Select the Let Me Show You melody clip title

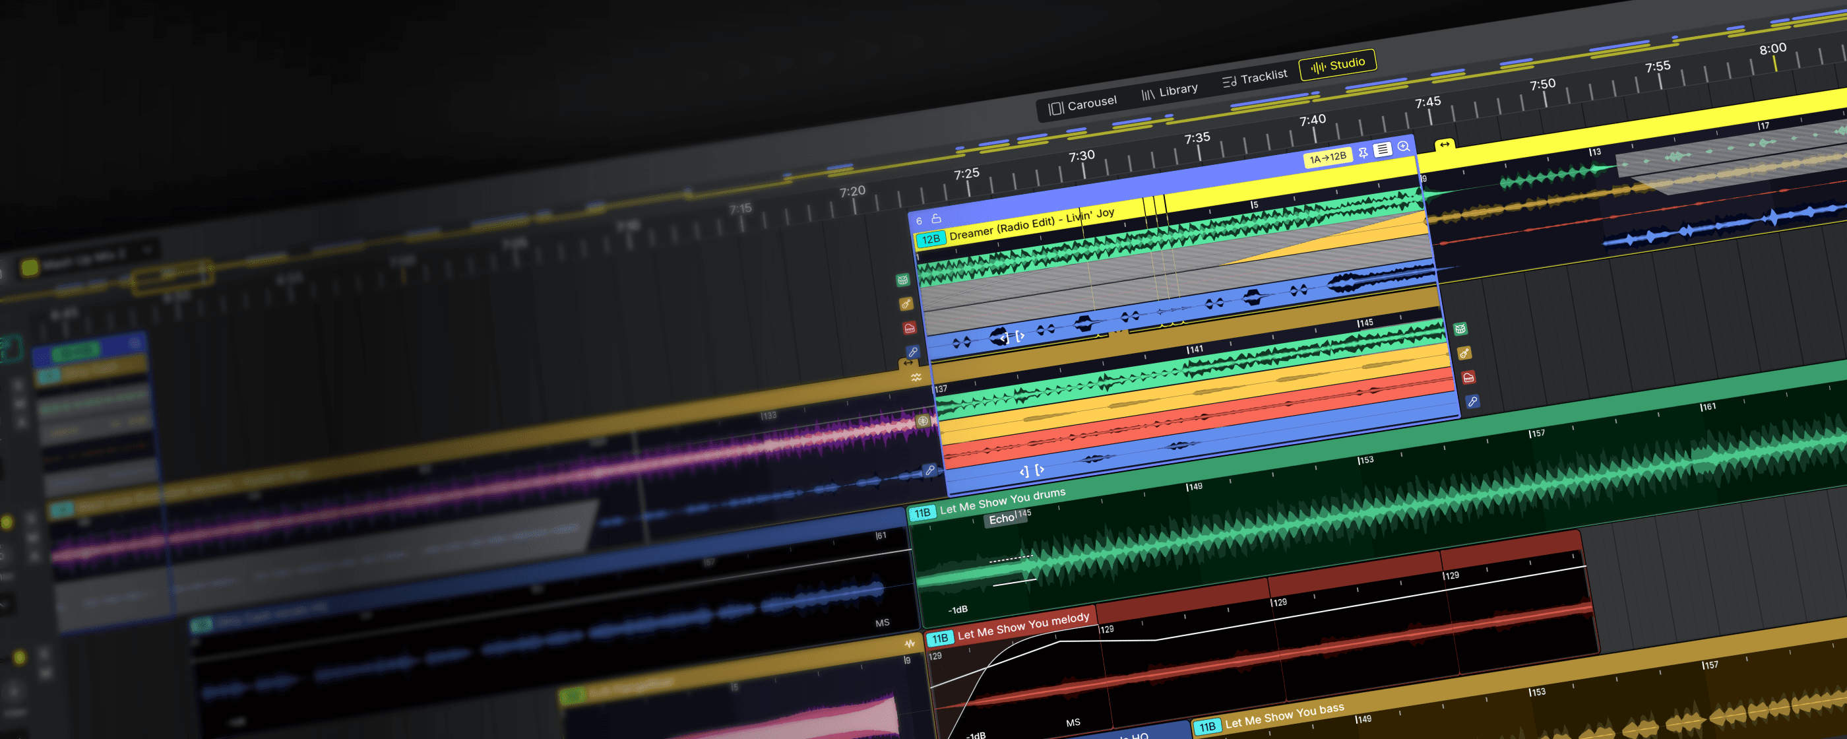[x=1023, y=625]
